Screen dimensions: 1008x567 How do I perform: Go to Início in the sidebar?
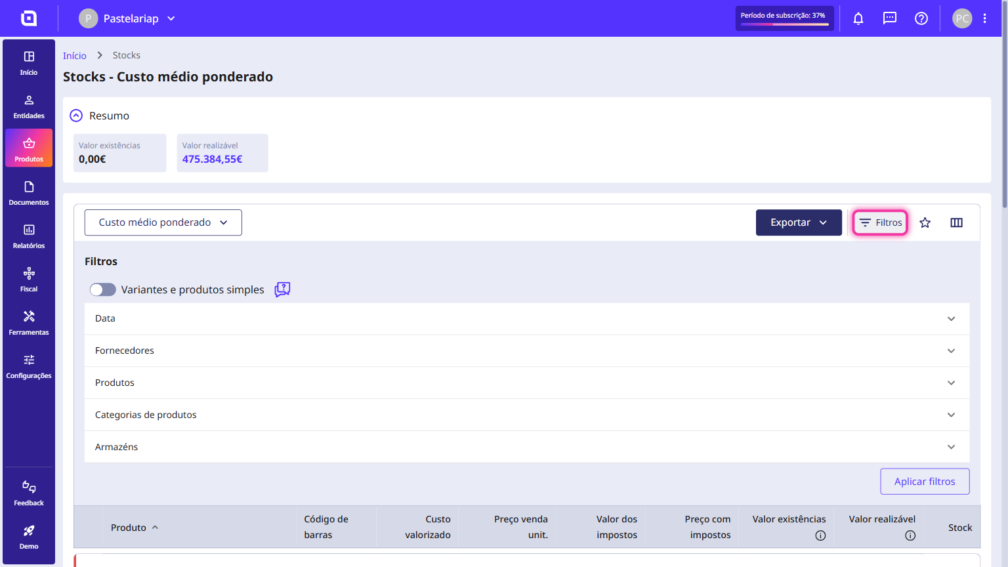coord(29,63)
